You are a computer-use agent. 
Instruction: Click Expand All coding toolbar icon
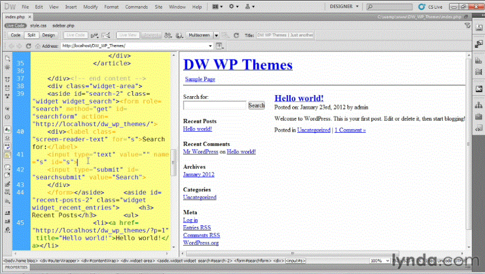tap(7, 96)
